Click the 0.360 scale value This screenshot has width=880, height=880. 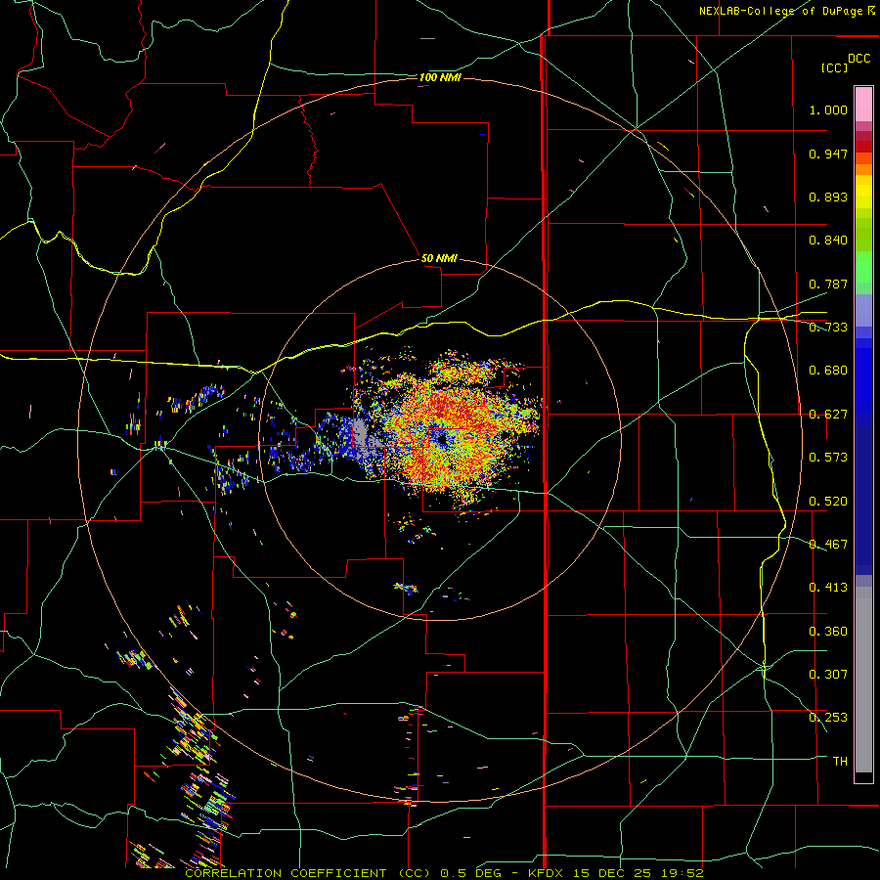pyautogui.click(x=828, y=632)
